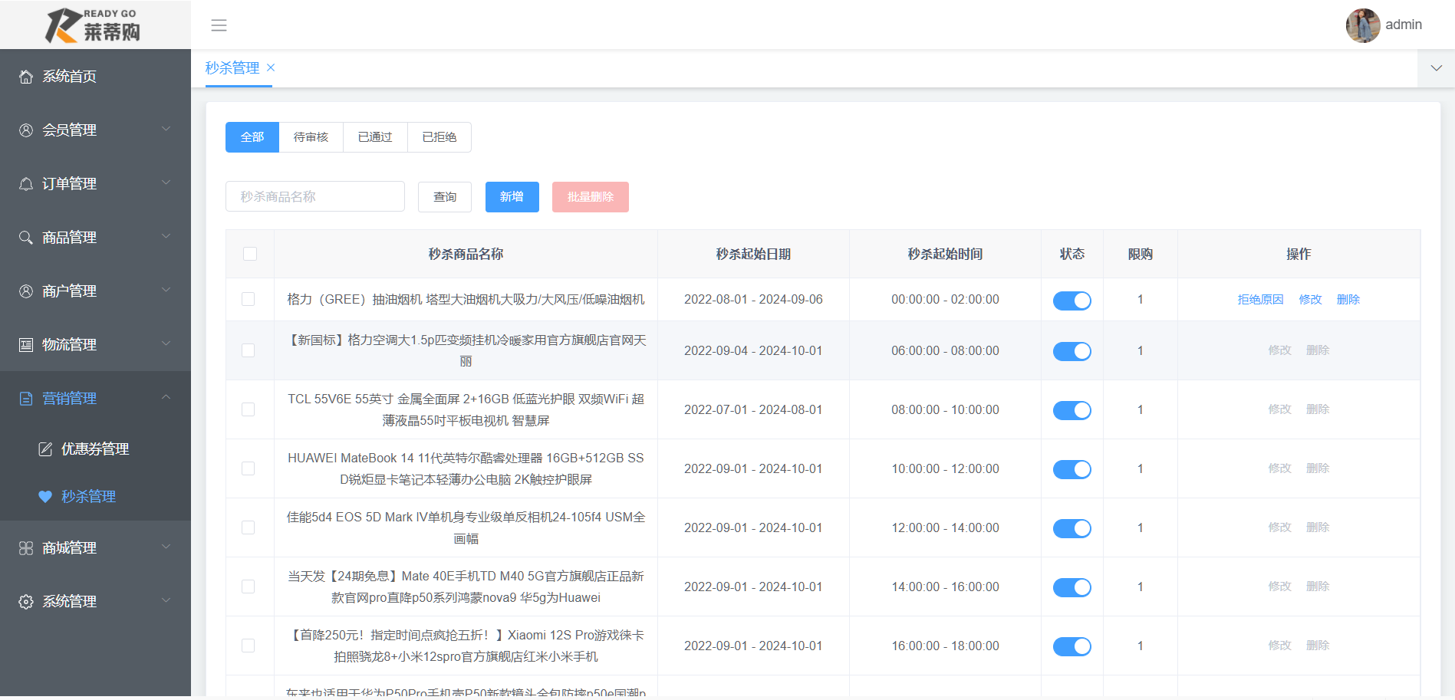Click the icon beside 物流管理
Screen dimensions: 1455x700
[x=26, y=345]
